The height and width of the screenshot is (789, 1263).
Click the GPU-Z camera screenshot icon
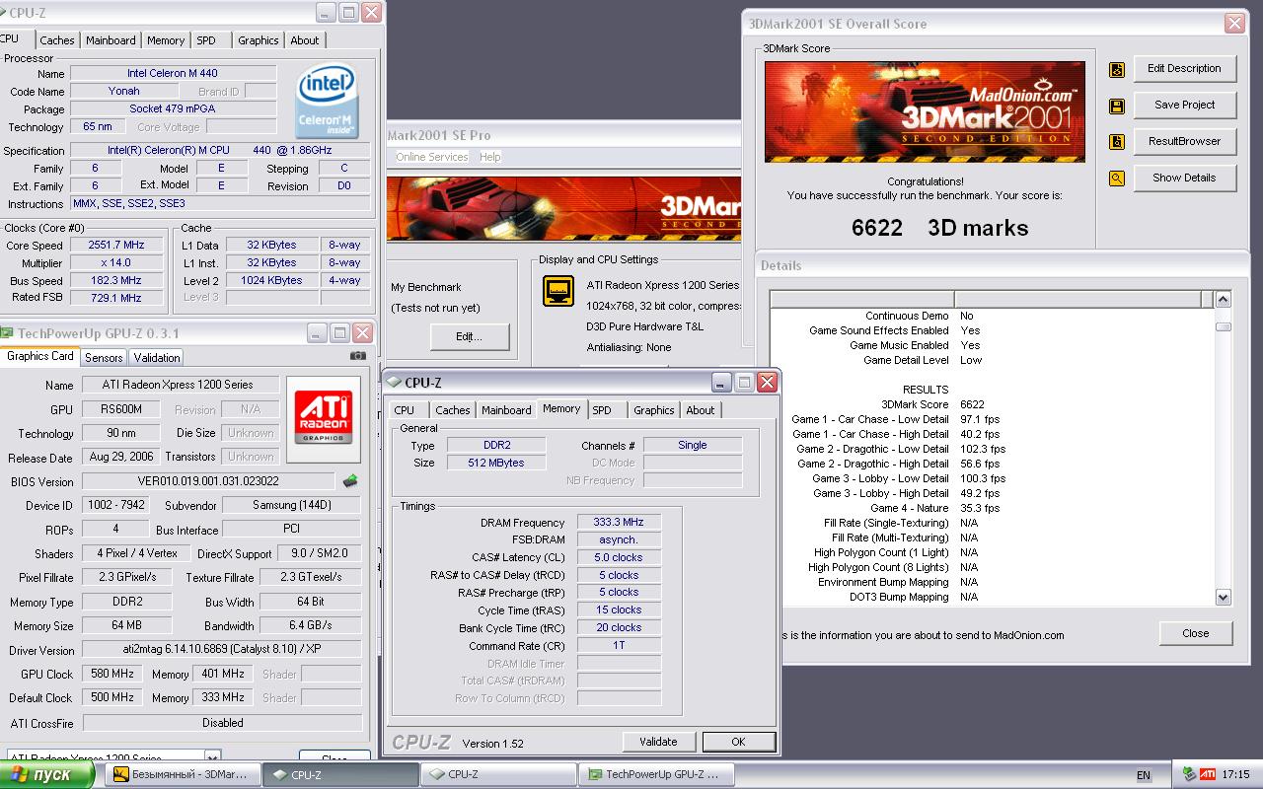357,356
